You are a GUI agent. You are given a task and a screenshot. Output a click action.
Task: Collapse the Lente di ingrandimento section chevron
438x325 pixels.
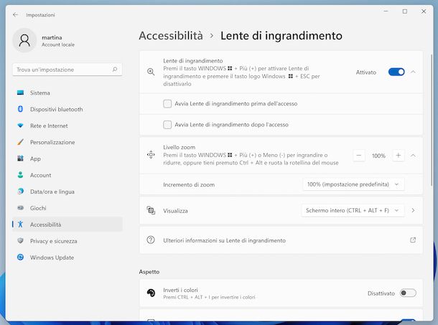pos(413,72)
